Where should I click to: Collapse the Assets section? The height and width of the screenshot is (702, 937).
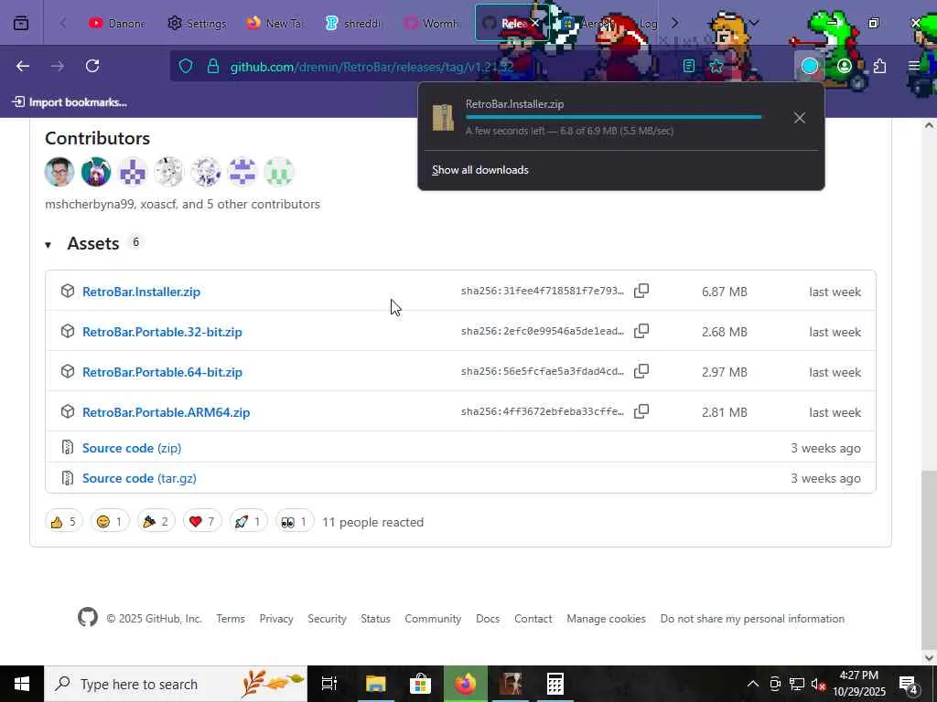48,245
